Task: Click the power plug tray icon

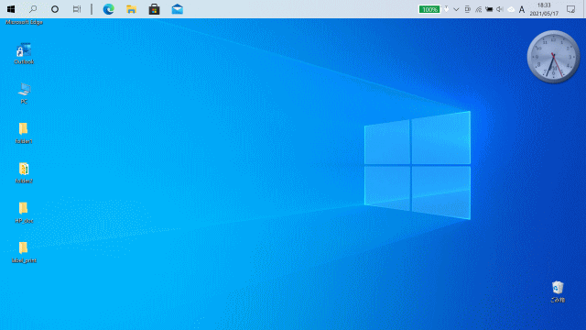Action: pyautogui.click(x=446, y=9)
